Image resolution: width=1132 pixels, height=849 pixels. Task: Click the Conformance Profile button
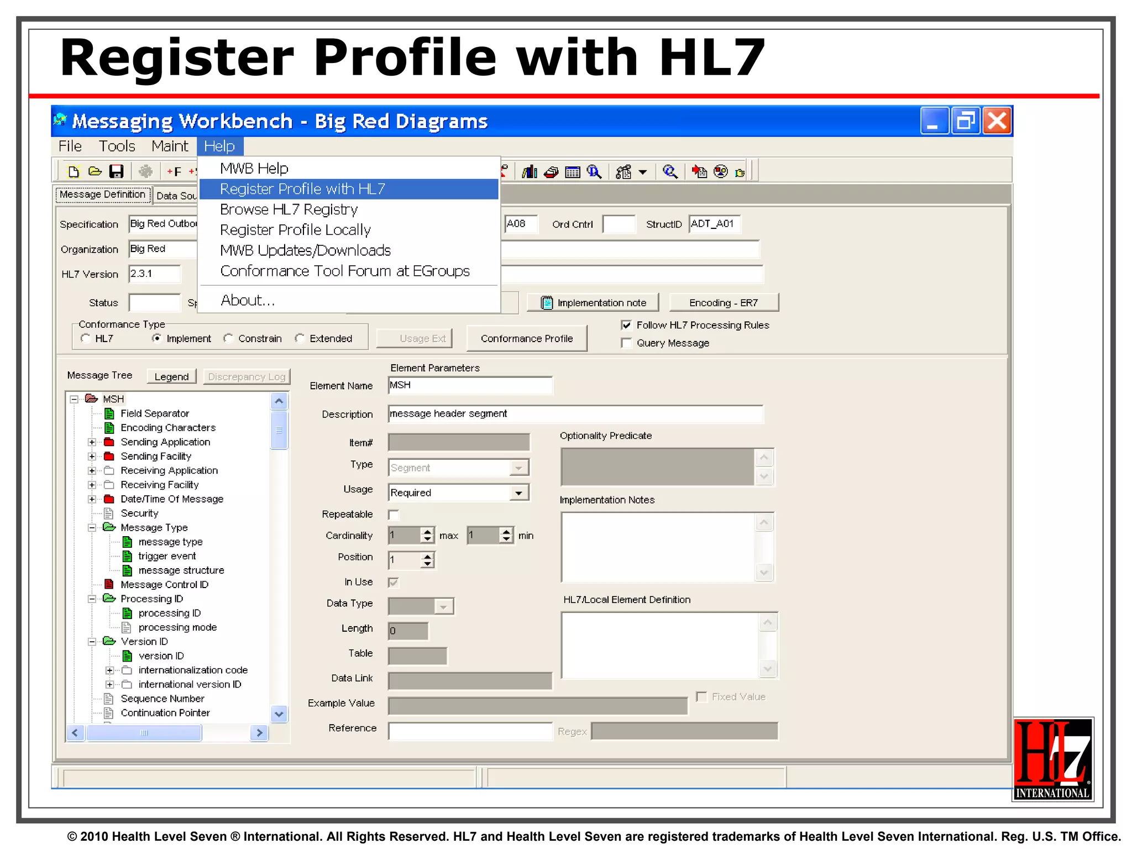[526, 338]
